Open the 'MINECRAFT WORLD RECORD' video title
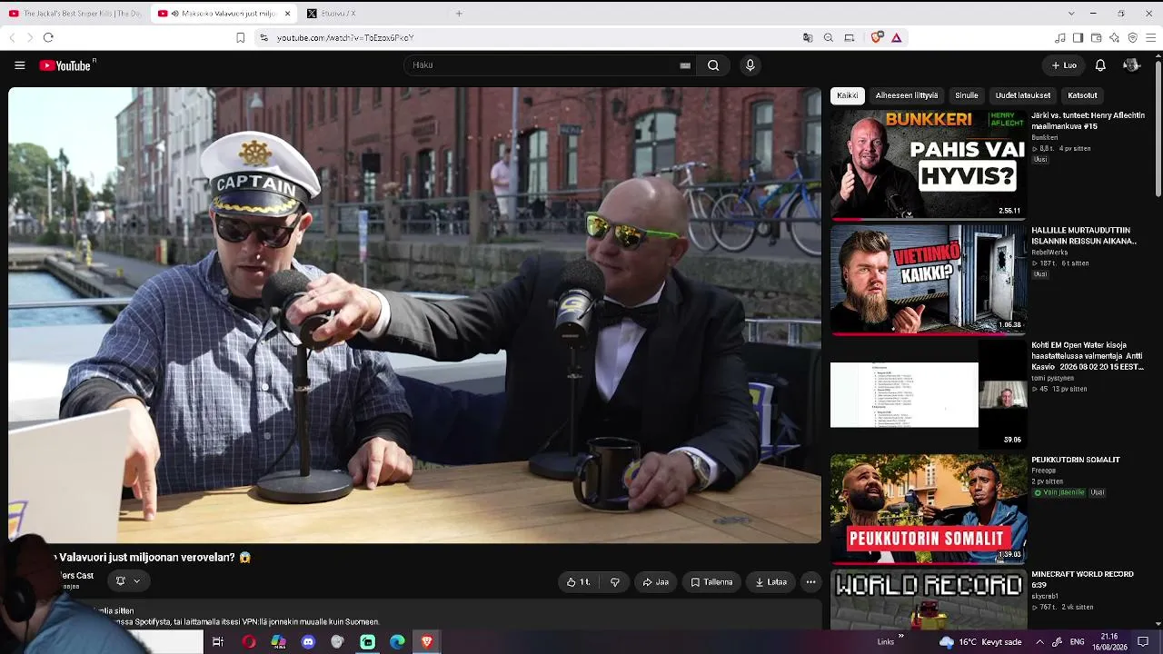This screenshot has width=1163, height=654. [1082, 580]
